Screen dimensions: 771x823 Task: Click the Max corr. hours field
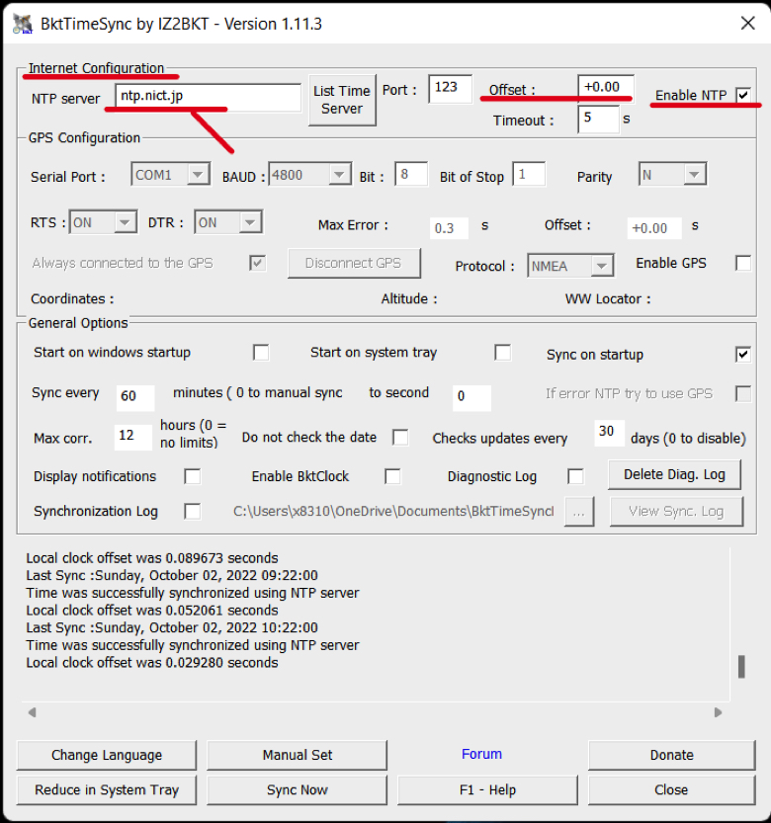click(x=132, y=437)
